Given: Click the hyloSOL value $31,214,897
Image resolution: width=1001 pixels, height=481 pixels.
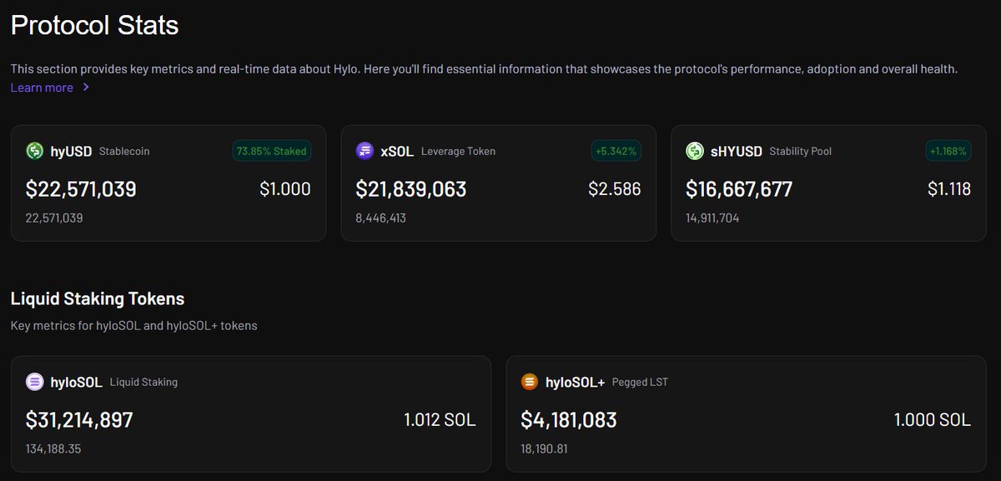Looking at the screenshot, I should click(x=79, y=419).
